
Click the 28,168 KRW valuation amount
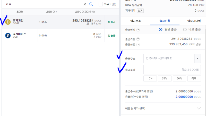pyautogui.click(x=196, y=5)
